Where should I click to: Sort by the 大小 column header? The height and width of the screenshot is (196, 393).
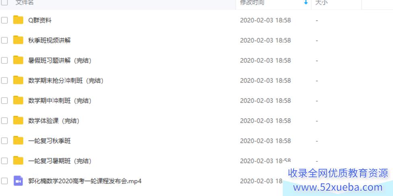(x=321, y=2)
